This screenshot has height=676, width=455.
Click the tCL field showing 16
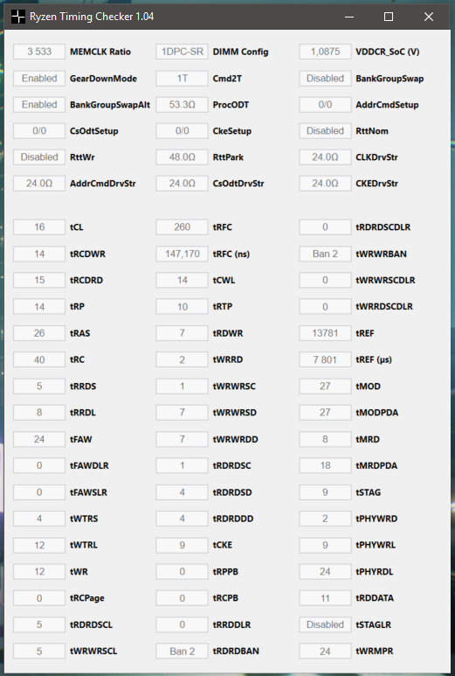tap(39, 227)
